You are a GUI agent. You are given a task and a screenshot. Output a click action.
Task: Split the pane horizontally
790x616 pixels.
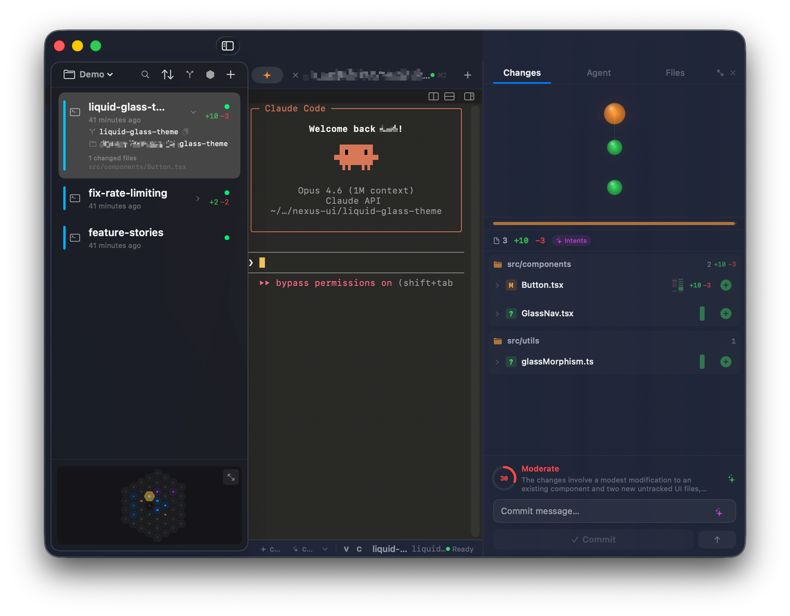pyautogui.click(x=450, y=96)
